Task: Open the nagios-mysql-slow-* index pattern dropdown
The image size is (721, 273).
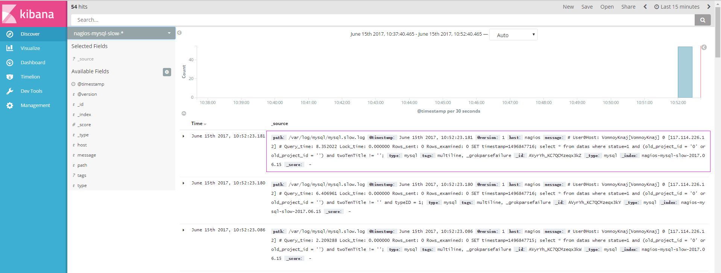Action: click(x=121, y=33)
